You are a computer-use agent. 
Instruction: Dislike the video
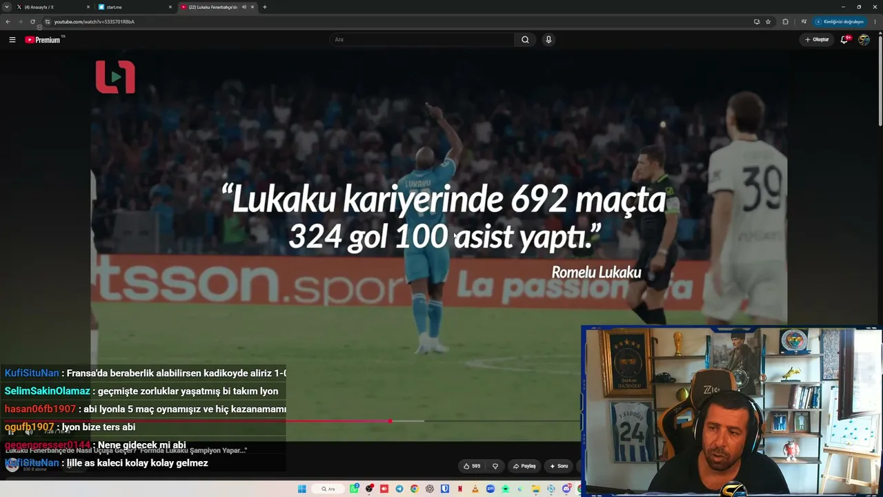495,466
